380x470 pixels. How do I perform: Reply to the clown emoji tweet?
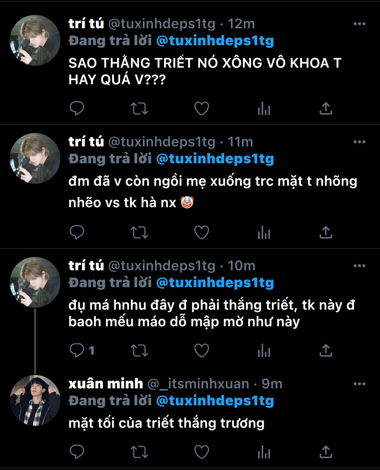click(77, 233)
